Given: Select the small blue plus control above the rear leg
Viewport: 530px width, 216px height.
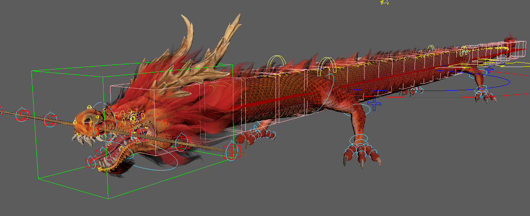Looking at the screenshot, I should coord(489,69).
